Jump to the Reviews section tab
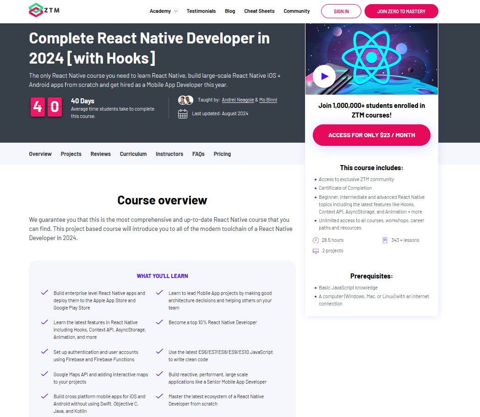Image resolution: width=480 pixels, height=417 pixels. pyautogui.click(x=101, y=154)
